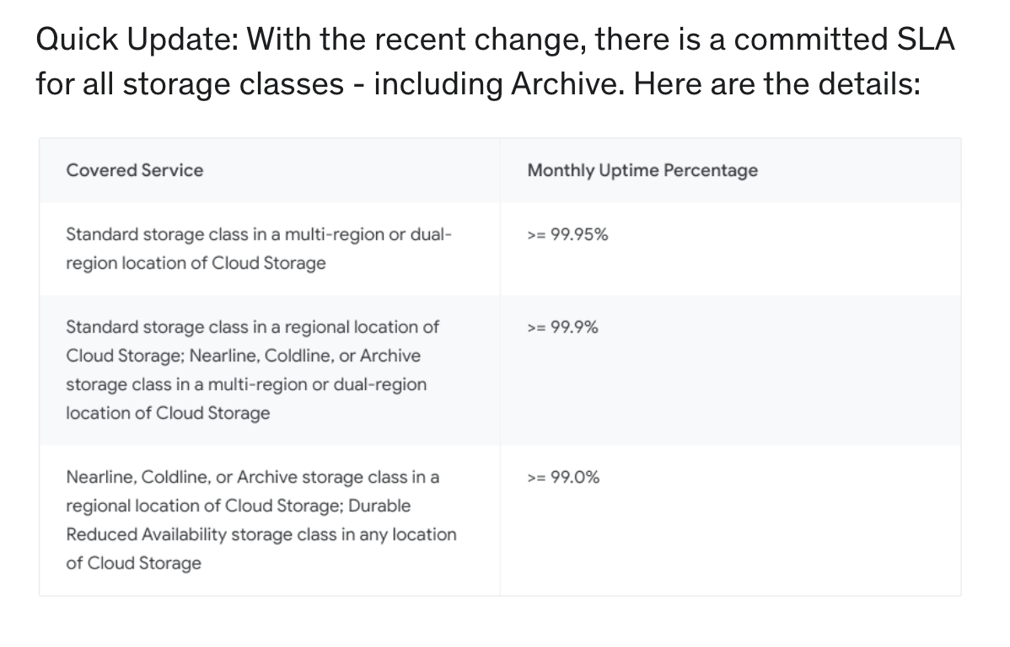Image resolution: width=1010 pixels, height=647 pixels.
Task: Click 'dual-region location of Cloud Storage' in second row
Action: click(x=246, y=399)
